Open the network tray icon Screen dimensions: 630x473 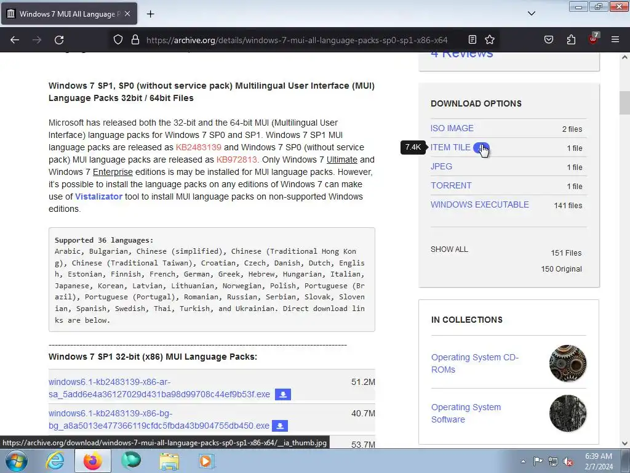(x=553, y=461)
